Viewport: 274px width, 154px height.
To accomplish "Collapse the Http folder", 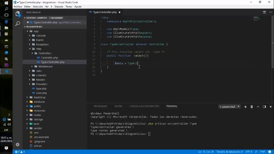I will pyautogui.click(x=39, y=49).
